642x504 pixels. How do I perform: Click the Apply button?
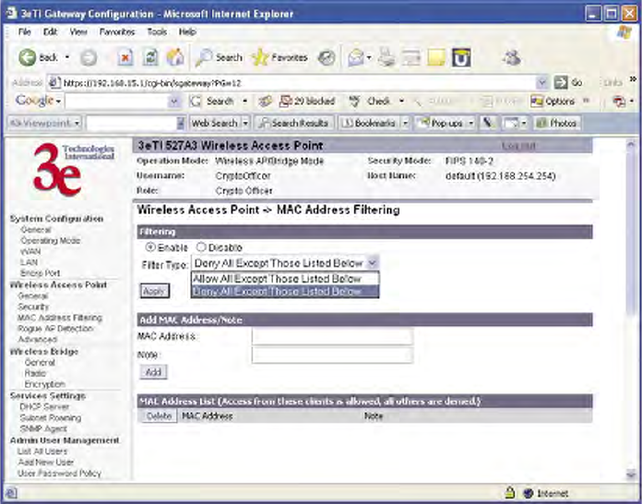[x=154, y=291]
